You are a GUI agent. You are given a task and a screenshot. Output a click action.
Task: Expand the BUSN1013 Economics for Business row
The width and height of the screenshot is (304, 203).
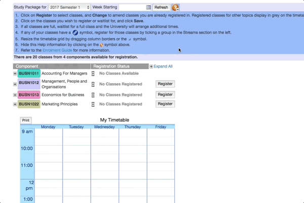(15, 95)
